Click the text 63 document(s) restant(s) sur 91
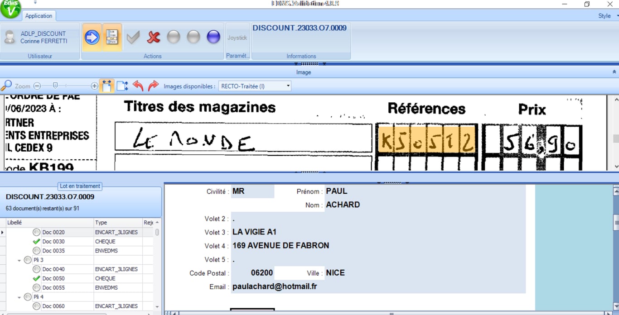619x315 pixels. pos(43,209)
